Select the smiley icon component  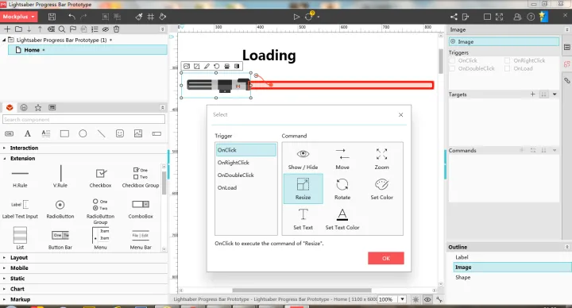tap(120, 134)
